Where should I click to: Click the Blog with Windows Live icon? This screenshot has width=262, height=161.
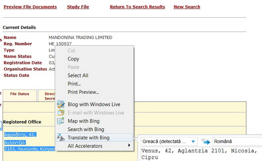pos(61,105)
